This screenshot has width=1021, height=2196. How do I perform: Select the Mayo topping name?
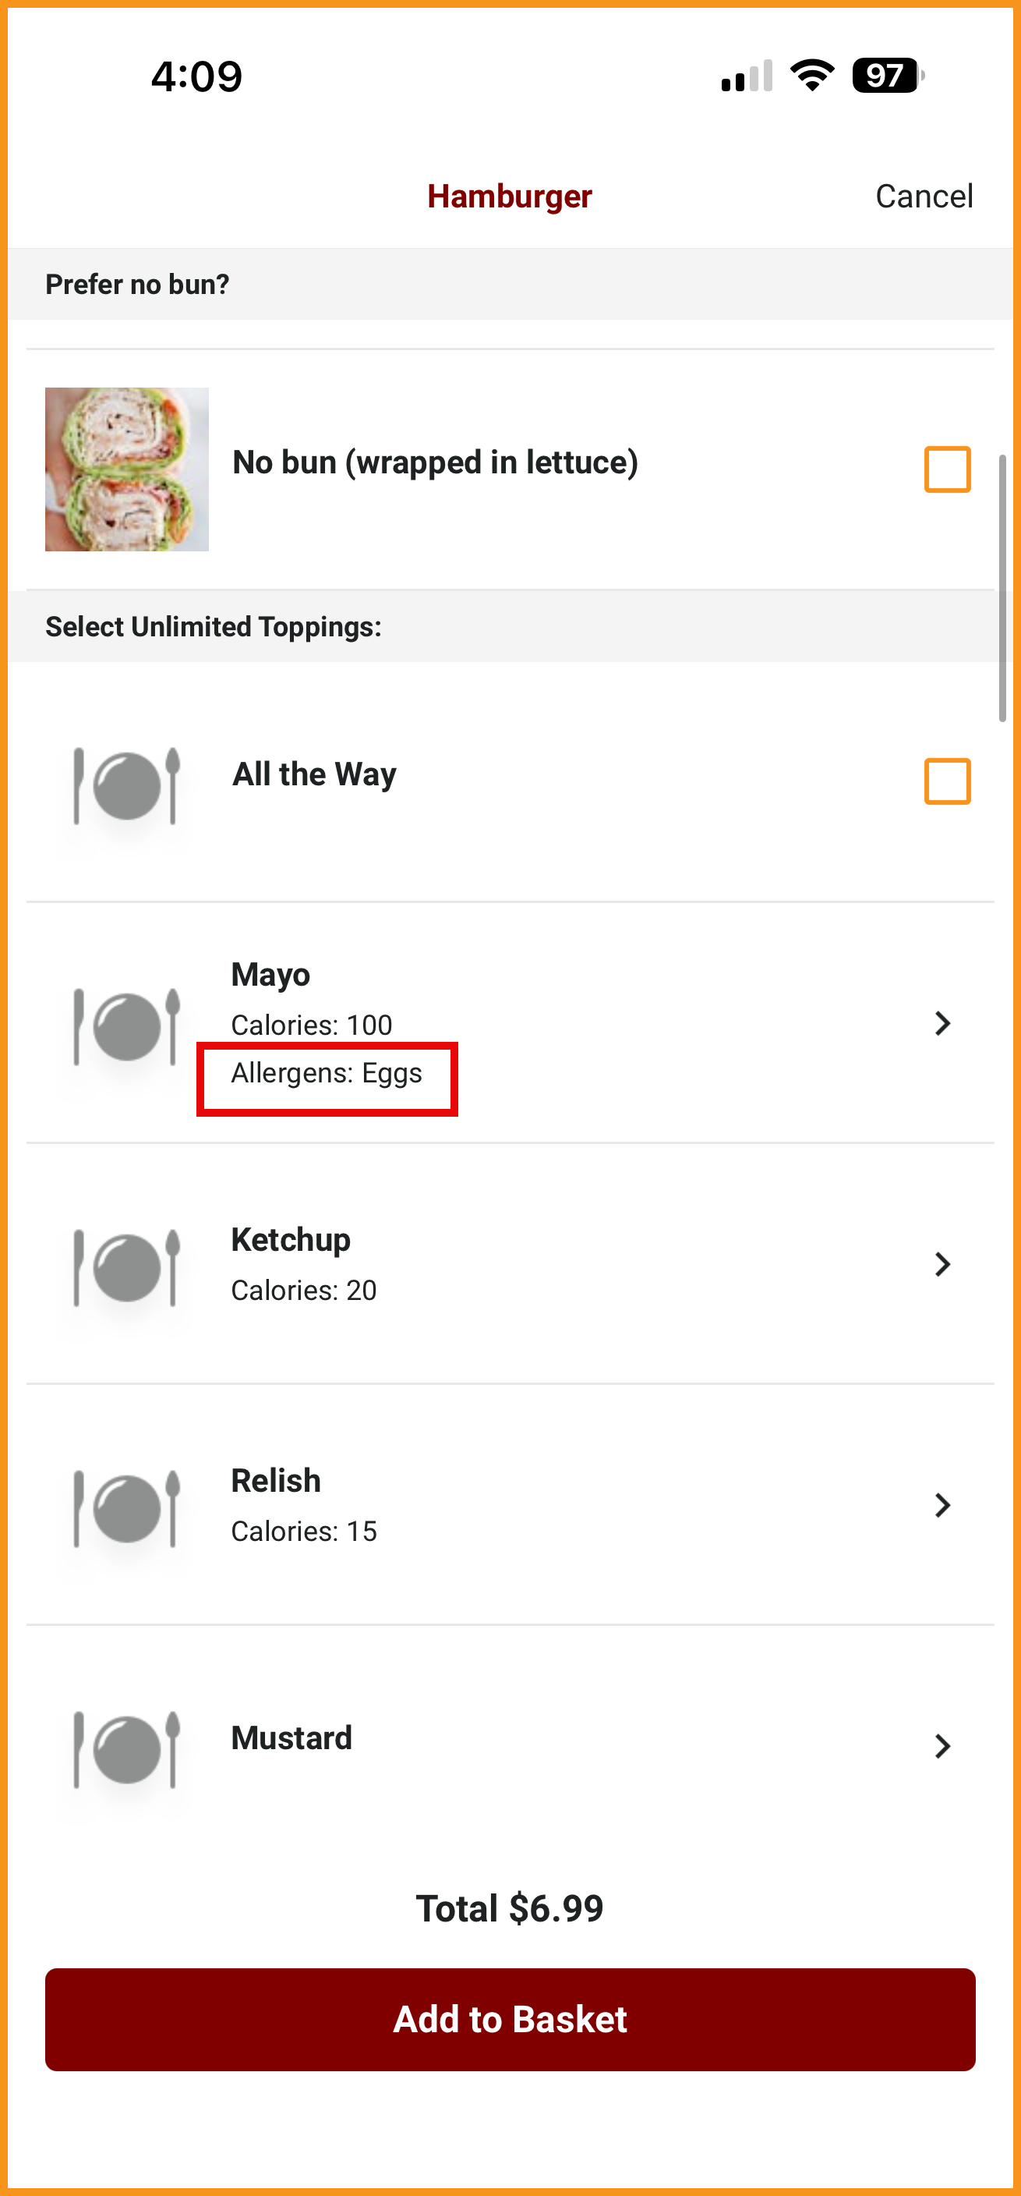tap(271, 974)
